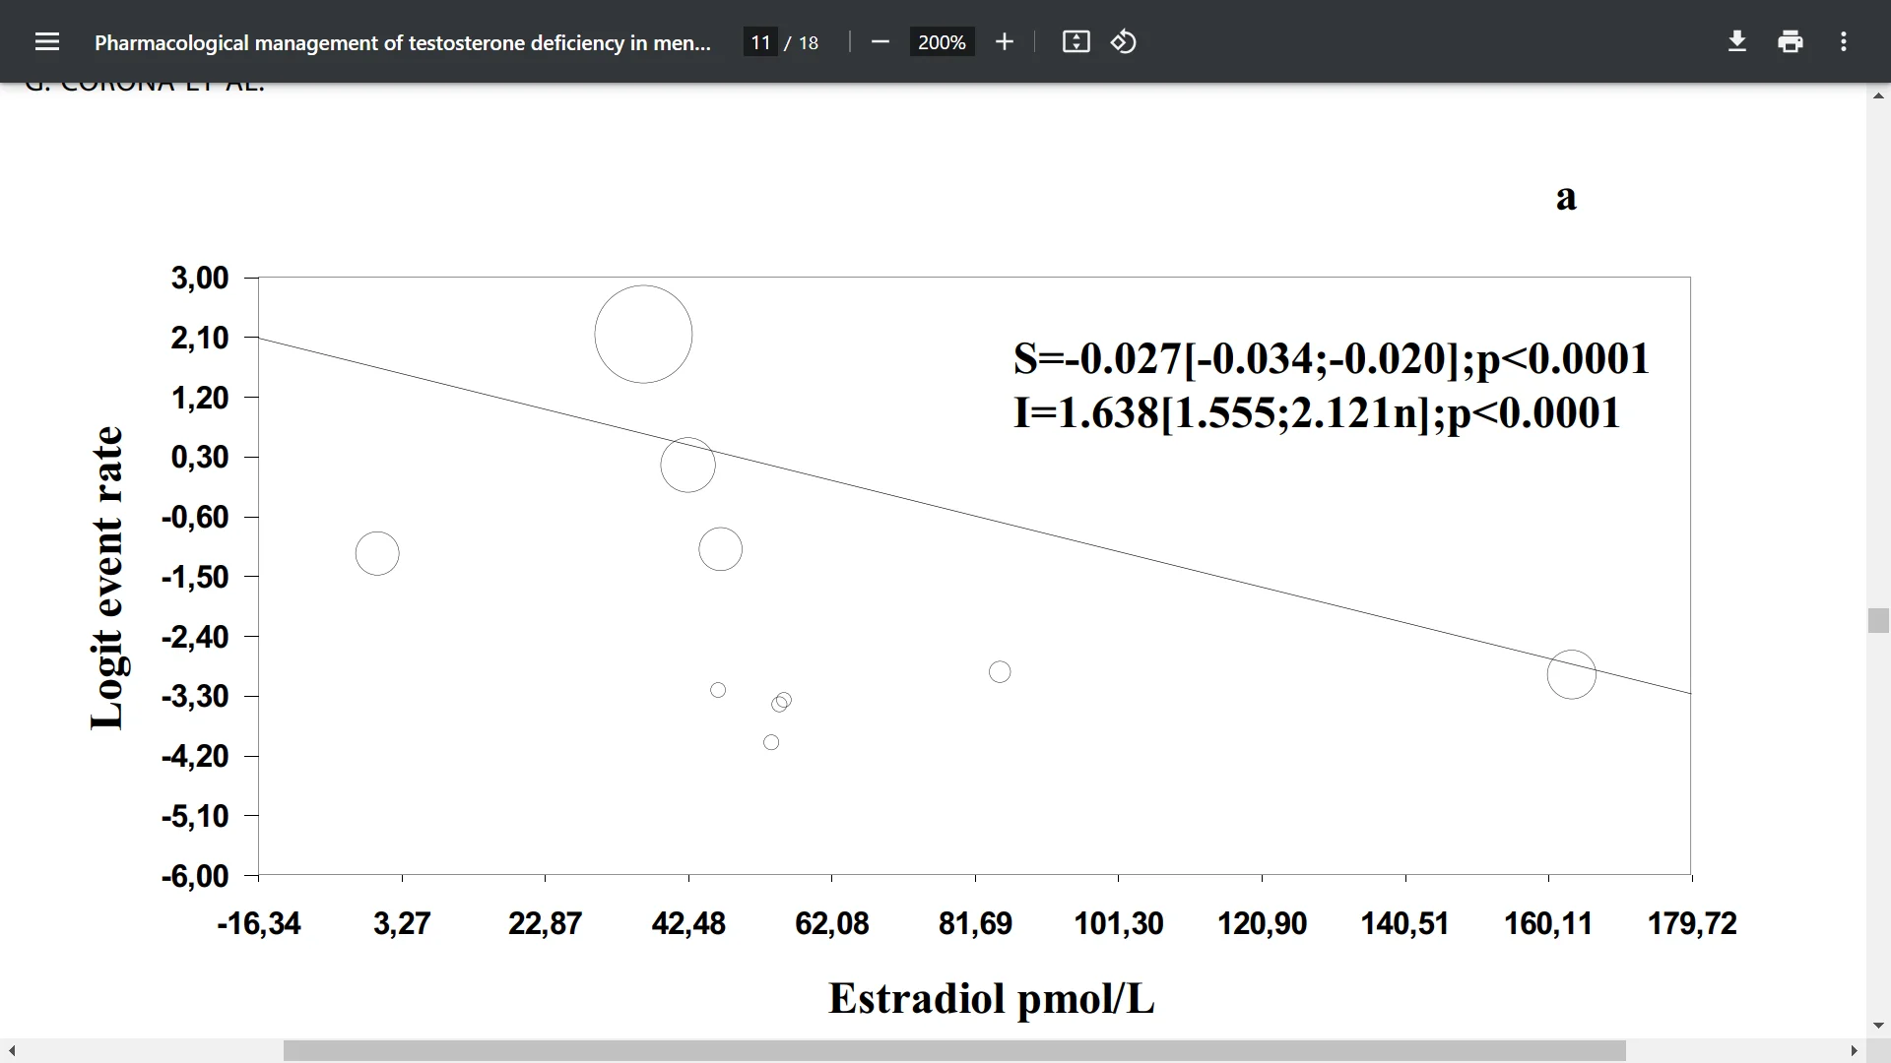The height and width of the screenshot is (1063, 1891).
Task: Click the y-axis value '3,00'
Action: click(200, 278)
